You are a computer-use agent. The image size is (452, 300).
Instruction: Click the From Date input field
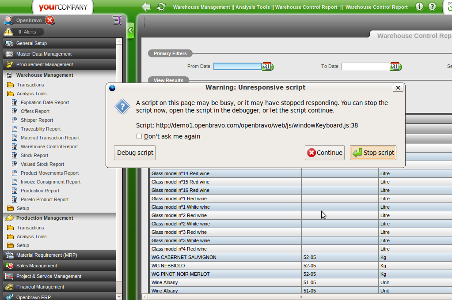(x=238, y=67)
